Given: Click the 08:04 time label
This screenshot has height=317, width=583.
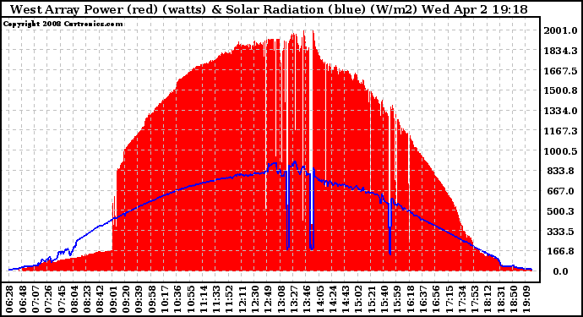Looking at the screenshot, I should pyautogui.click(x=74, y=299).
